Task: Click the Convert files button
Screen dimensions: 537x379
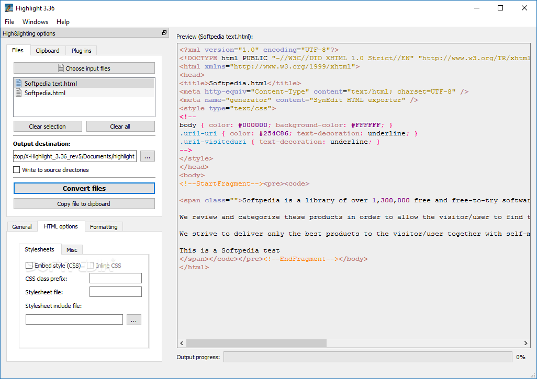Action: point(84,188)
